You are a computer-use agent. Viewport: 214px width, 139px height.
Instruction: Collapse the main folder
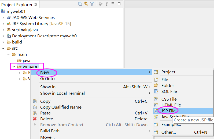click(9, 54)
